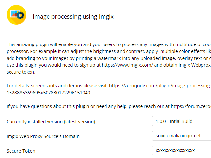
Task: Click the 'Secure Token' label
Action: coord(21,151)
